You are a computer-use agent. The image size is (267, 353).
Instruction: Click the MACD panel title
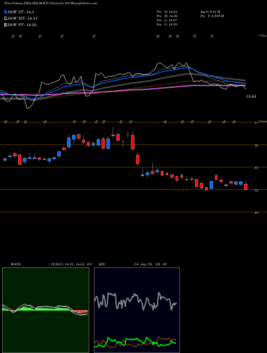tap(15, 264)
